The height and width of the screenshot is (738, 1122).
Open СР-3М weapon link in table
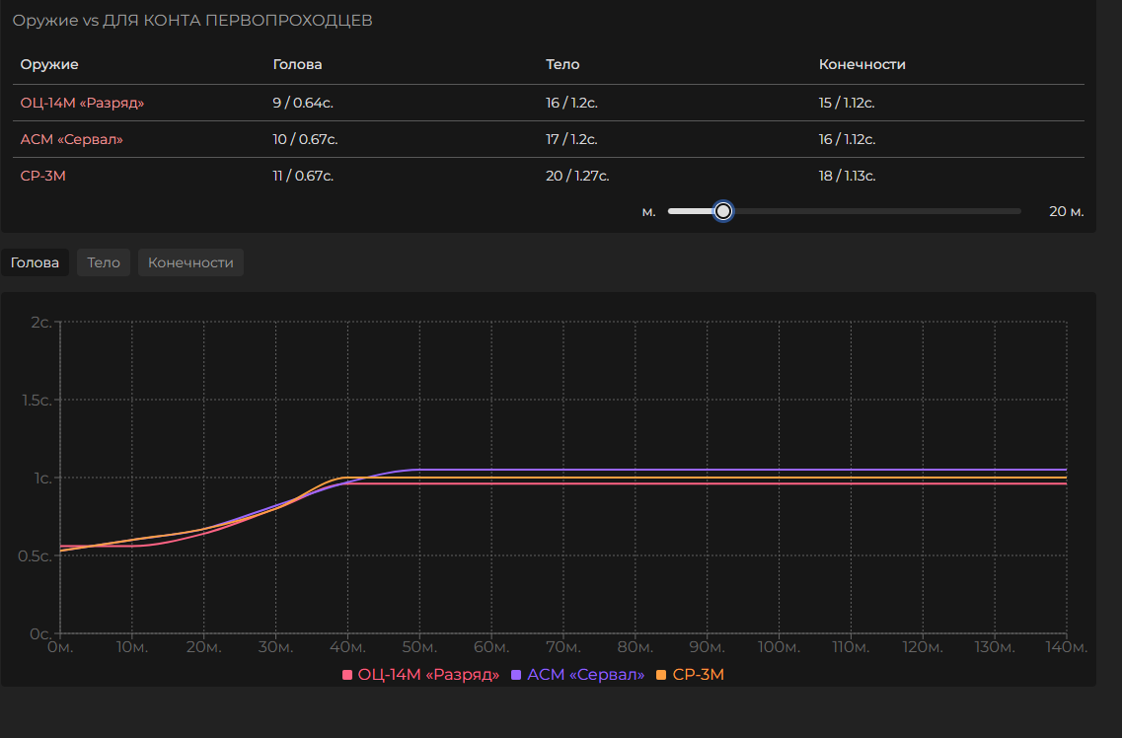point(43,177)
